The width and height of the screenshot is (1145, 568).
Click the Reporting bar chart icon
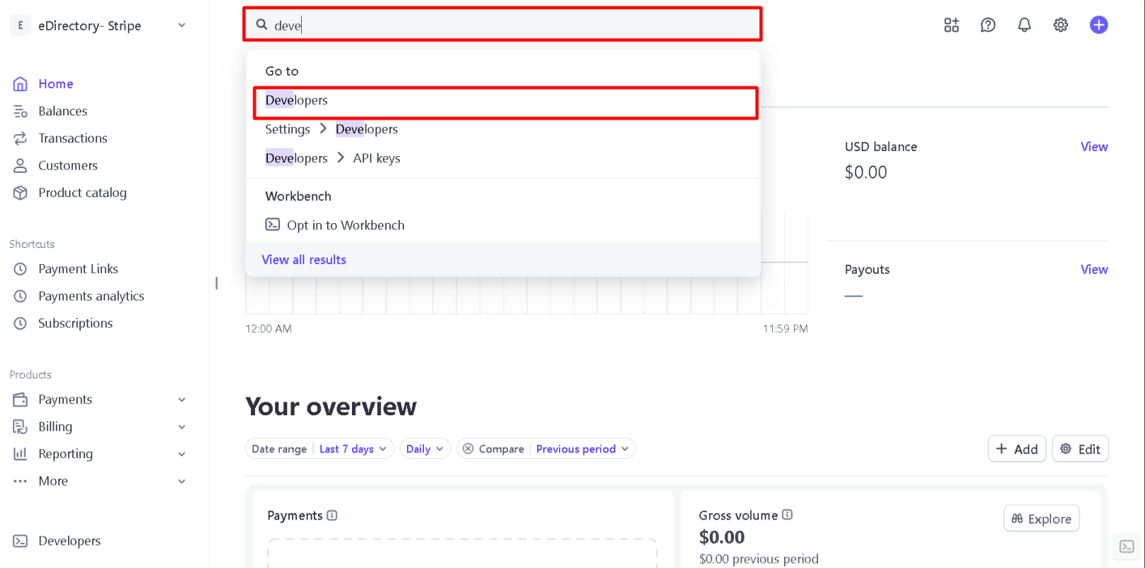(20, 454)
